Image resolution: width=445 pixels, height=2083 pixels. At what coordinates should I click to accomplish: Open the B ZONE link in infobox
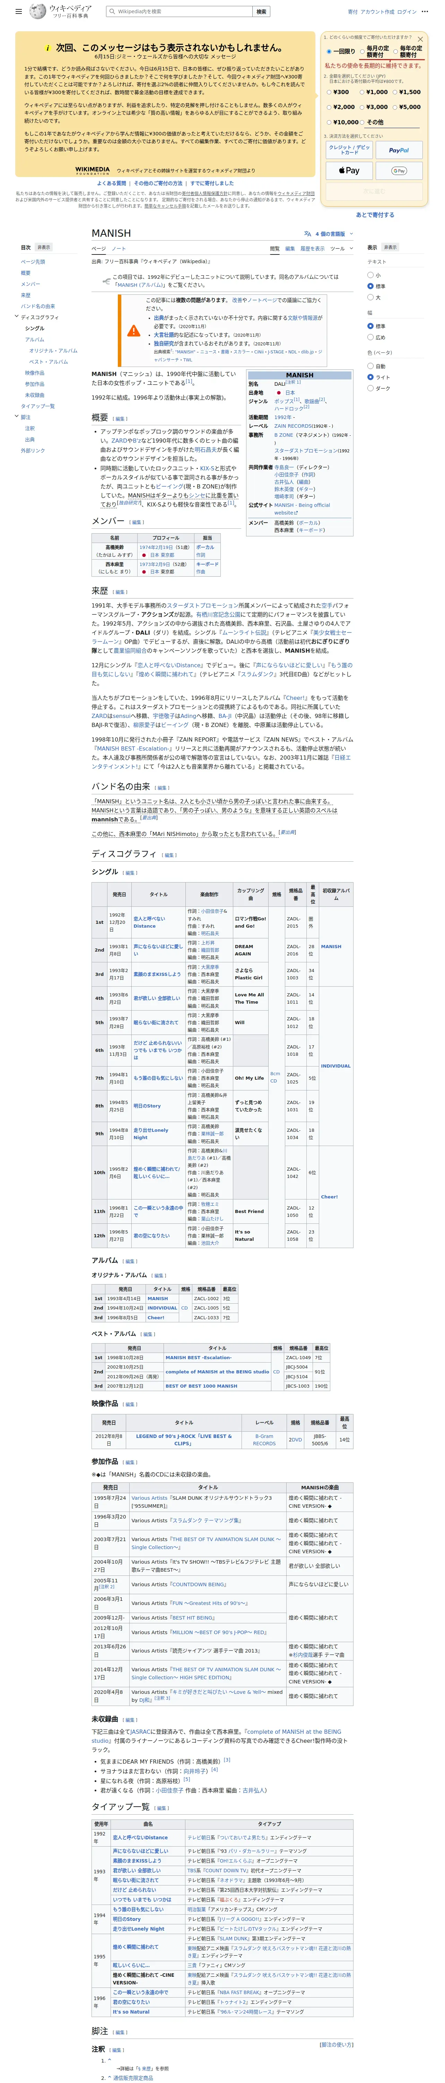[283, 435]
